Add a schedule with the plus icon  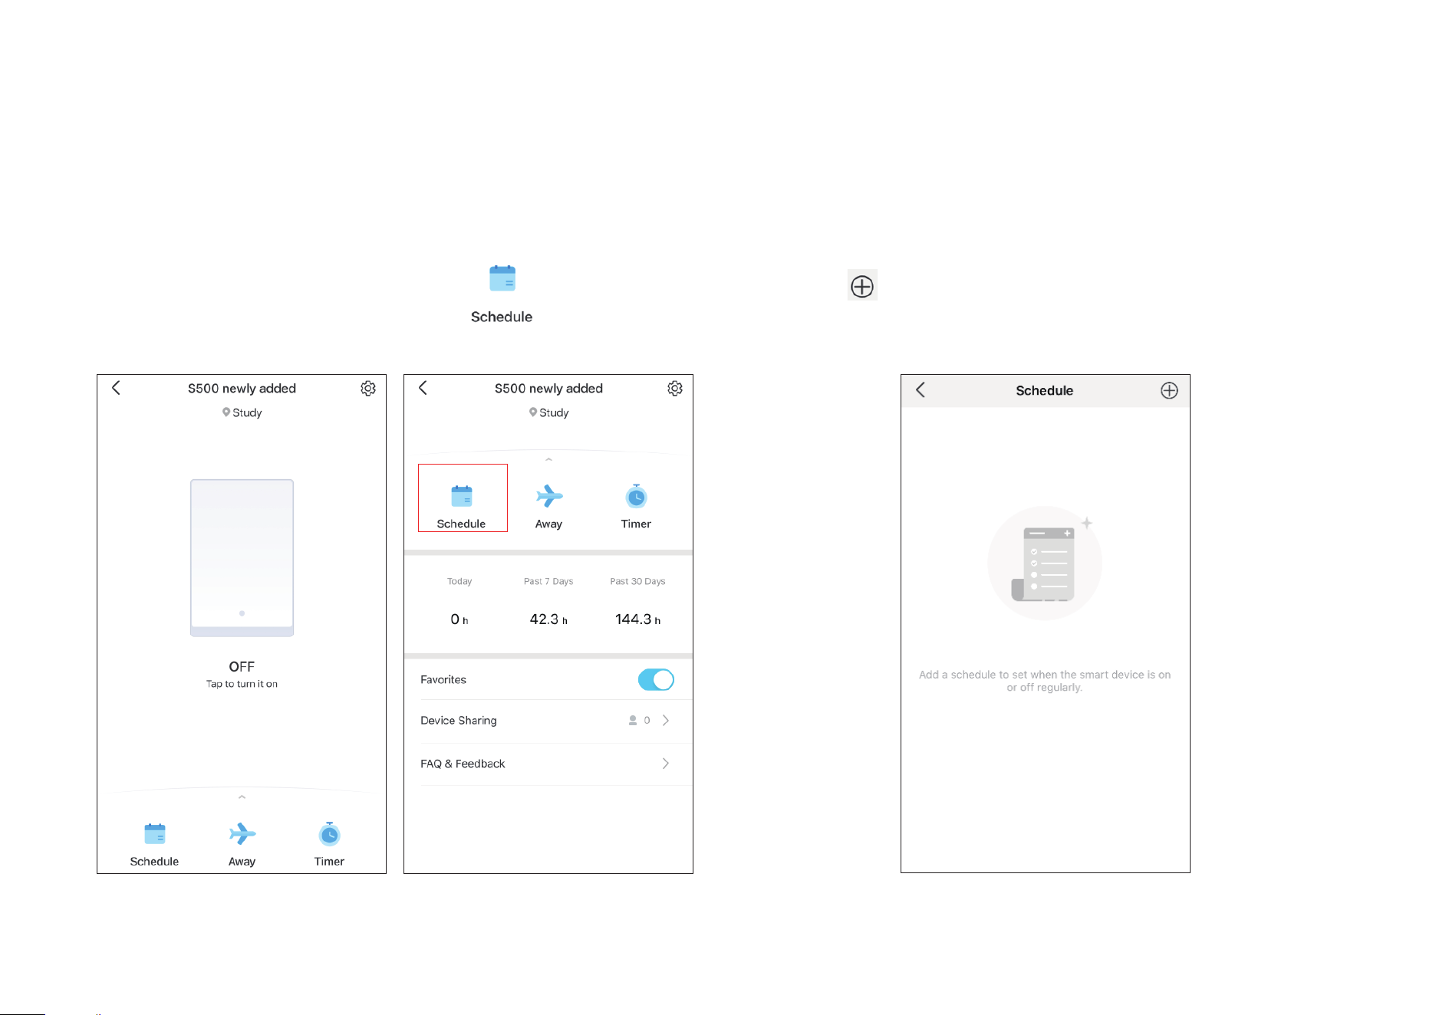pos(1169,391)
